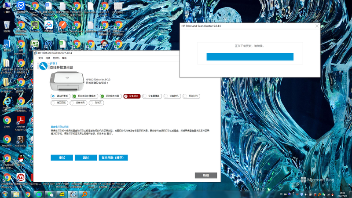Image resolution: width=352 pixels, height=198 pixels.
Task: Click the 在线帮助（推荐） button
Action: click(x=113, y=158)
